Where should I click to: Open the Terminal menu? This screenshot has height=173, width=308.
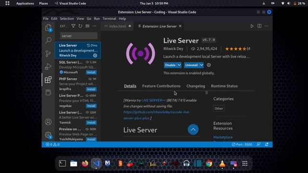109,19
